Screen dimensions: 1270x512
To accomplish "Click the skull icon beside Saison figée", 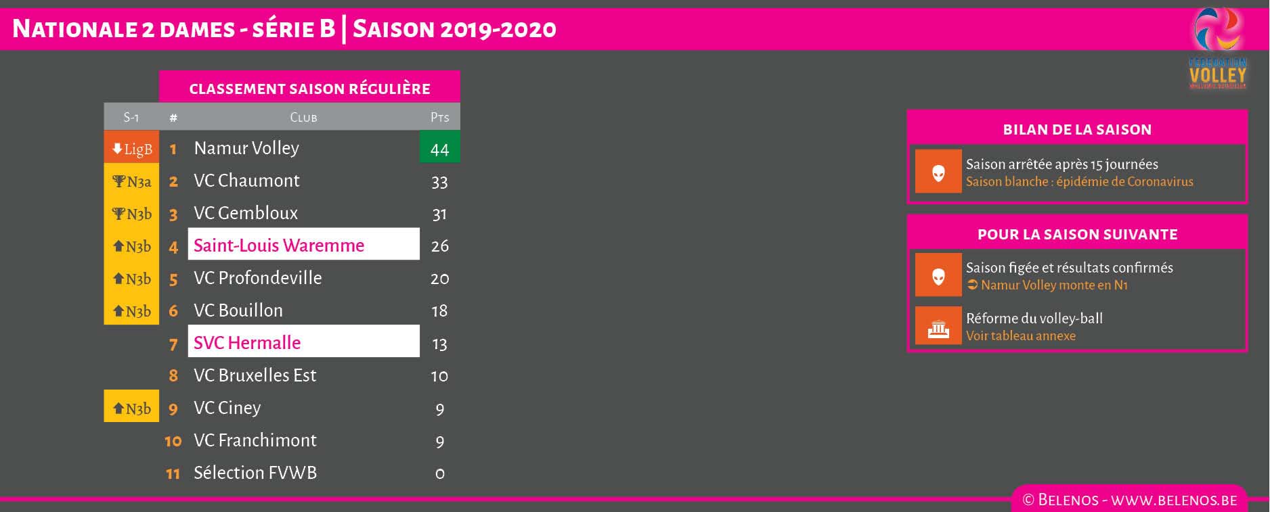I will coord(938,275).
